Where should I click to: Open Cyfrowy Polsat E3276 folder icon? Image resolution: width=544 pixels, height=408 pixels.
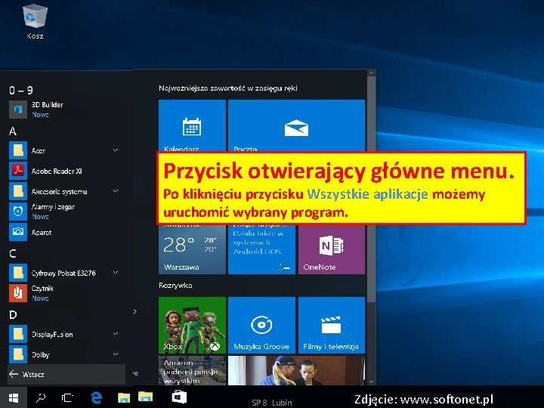[x=18, y=273]
